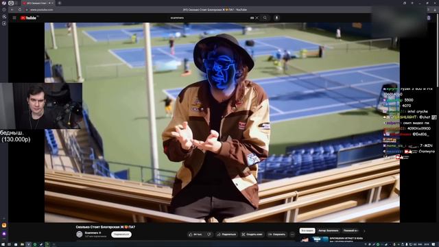Image resolution: width=439 pixels, height=247 pixels.
Task: Open the purple browser sidebar icon
Action: pos(4,234)
